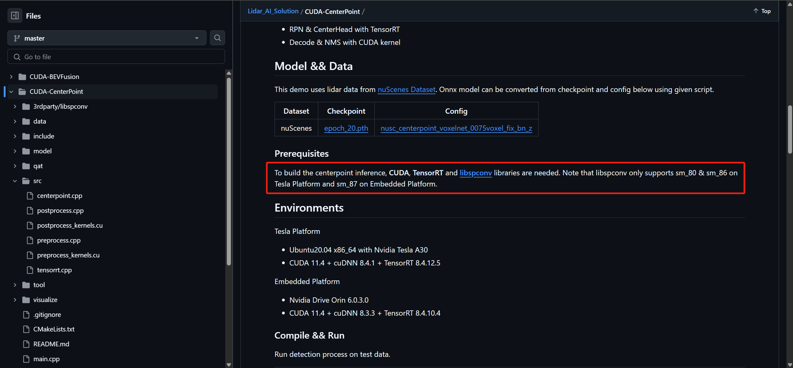The height and width of the screenshot is (368, 793).
Task: Open the CUDA-BEVFusion folder icon
Action: pos(22,77)
